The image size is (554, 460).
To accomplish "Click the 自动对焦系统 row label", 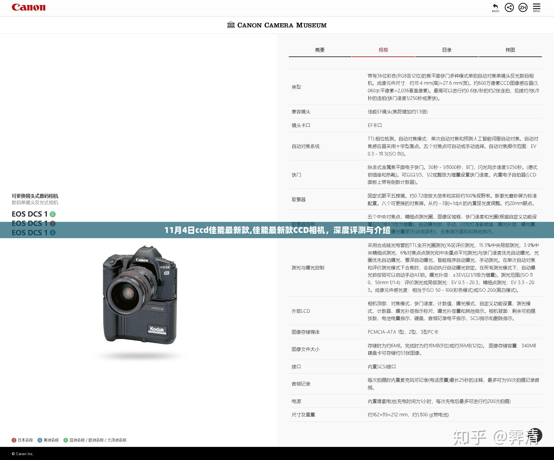I will 306,146.
